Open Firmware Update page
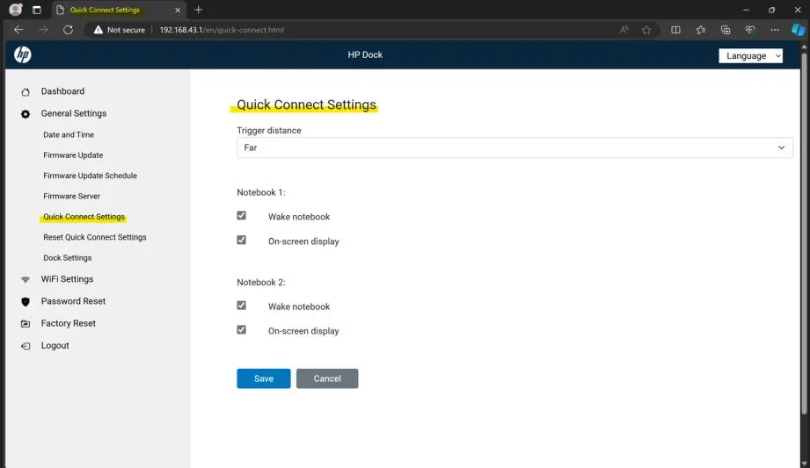 point(73,155)
